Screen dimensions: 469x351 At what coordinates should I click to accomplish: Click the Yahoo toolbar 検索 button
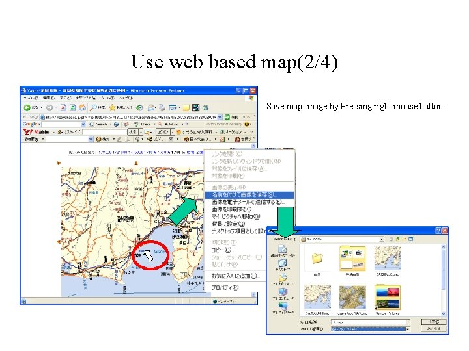click(133, 131)
